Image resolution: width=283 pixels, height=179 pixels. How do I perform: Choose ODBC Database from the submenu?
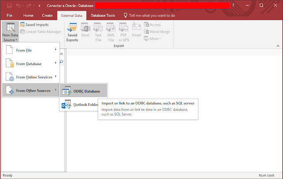pyautogui.click(x=84, y=90)
